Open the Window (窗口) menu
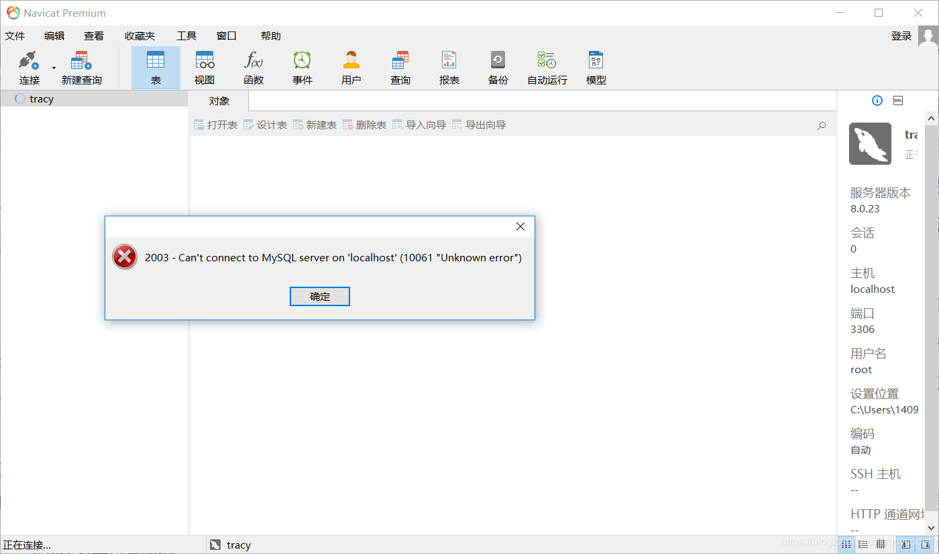 227,36
